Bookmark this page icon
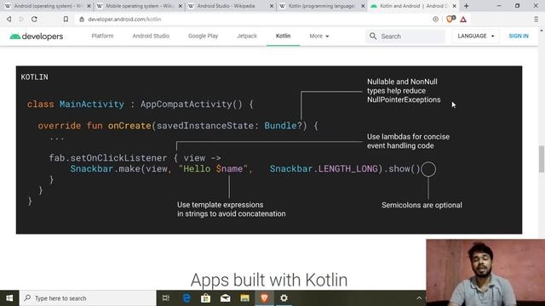Image resolution: width=545 pixels, height=306 pixels. (x=66, y=20)
